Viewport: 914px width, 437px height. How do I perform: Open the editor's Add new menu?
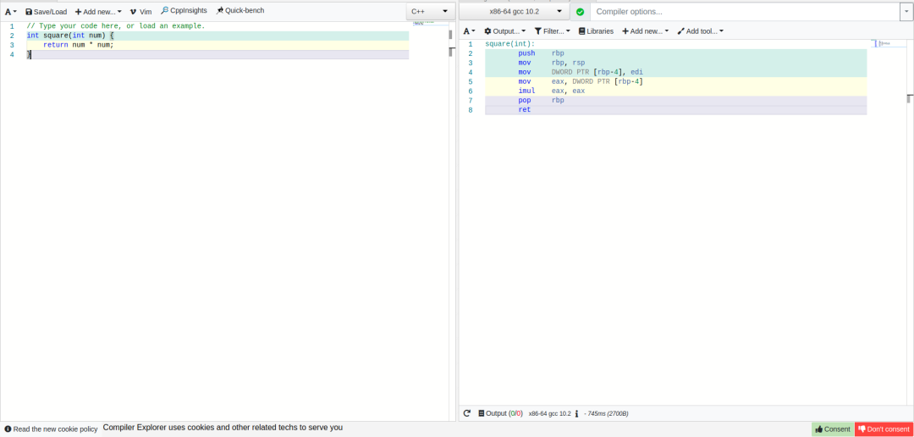tap(98, 12)
